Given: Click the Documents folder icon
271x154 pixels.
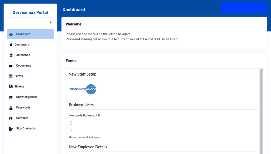Looking at the screenshot, I should point(11,66).
